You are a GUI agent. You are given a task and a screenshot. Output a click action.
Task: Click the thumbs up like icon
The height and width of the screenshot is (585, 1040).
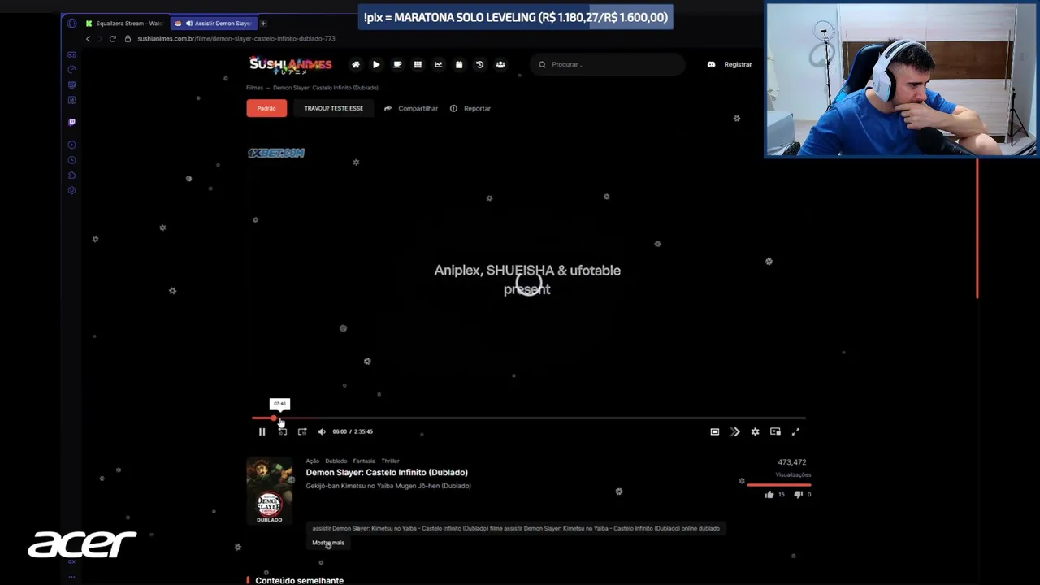pos(769,494)
